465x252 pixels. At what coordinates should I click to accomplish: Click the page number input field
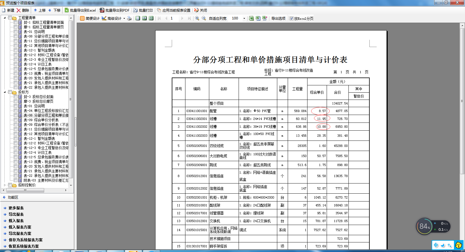174,18
